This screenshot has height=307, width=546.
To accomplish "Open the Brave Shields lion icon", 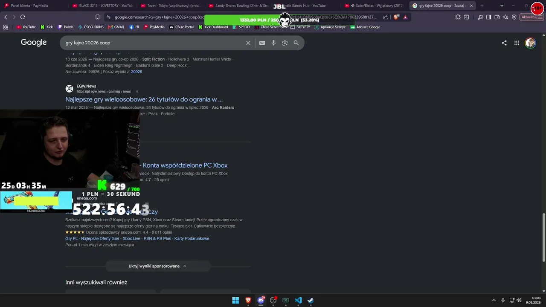I will [x=396, y=17].
